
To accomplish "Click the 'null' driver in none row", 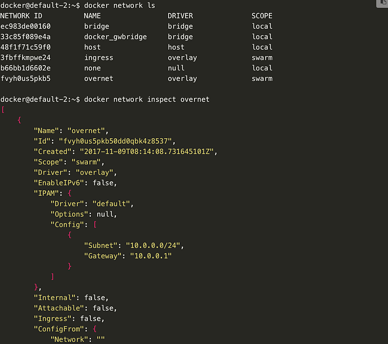I will coord(176,68).
